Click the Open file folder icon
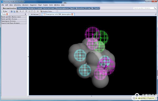This screenshot has height=101, width=158. pyautogui.click(x=12, y=11)
